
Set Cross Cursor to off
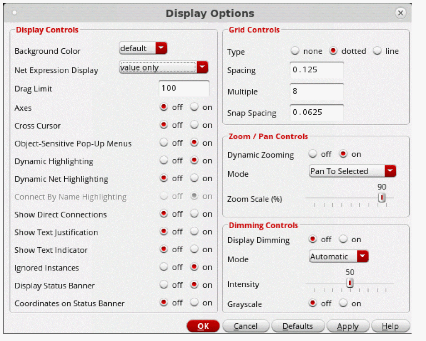tap(164, 125)
